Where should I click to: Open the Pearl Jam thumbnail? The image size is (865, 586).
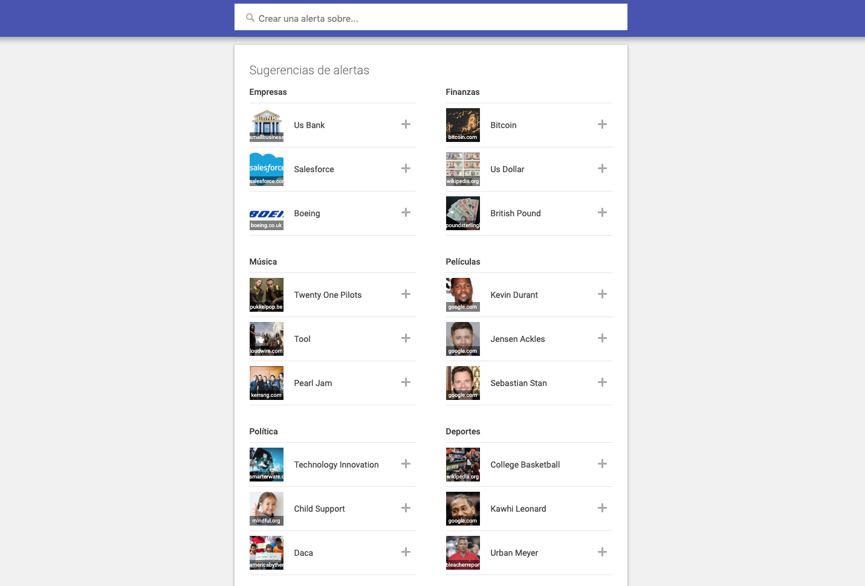click(x=267, y=383)
